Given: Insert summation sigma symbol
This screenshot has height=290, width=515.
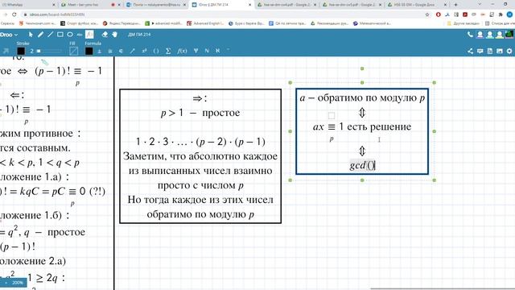Looking at the screenshot, I should coord(168,51).
